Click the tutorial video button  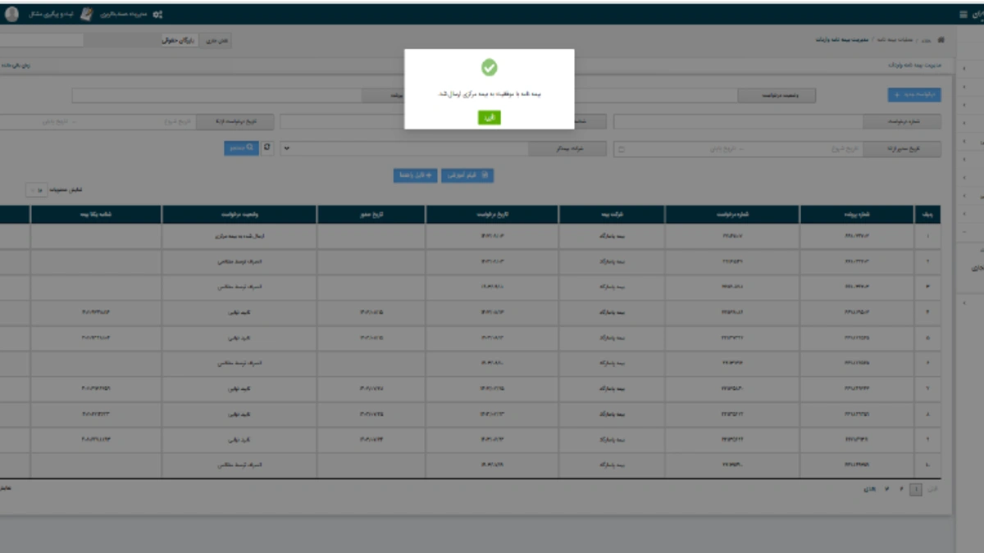pos(467,175)
